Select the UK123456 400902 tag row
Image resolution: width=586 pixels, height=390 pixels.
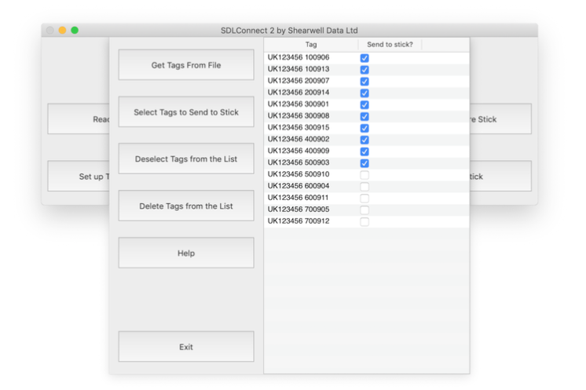(298, 140)
